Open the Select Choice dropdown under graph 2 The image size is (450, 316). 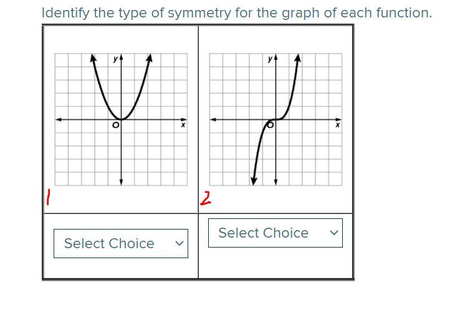pyautogui.click(x=275, y=233)
